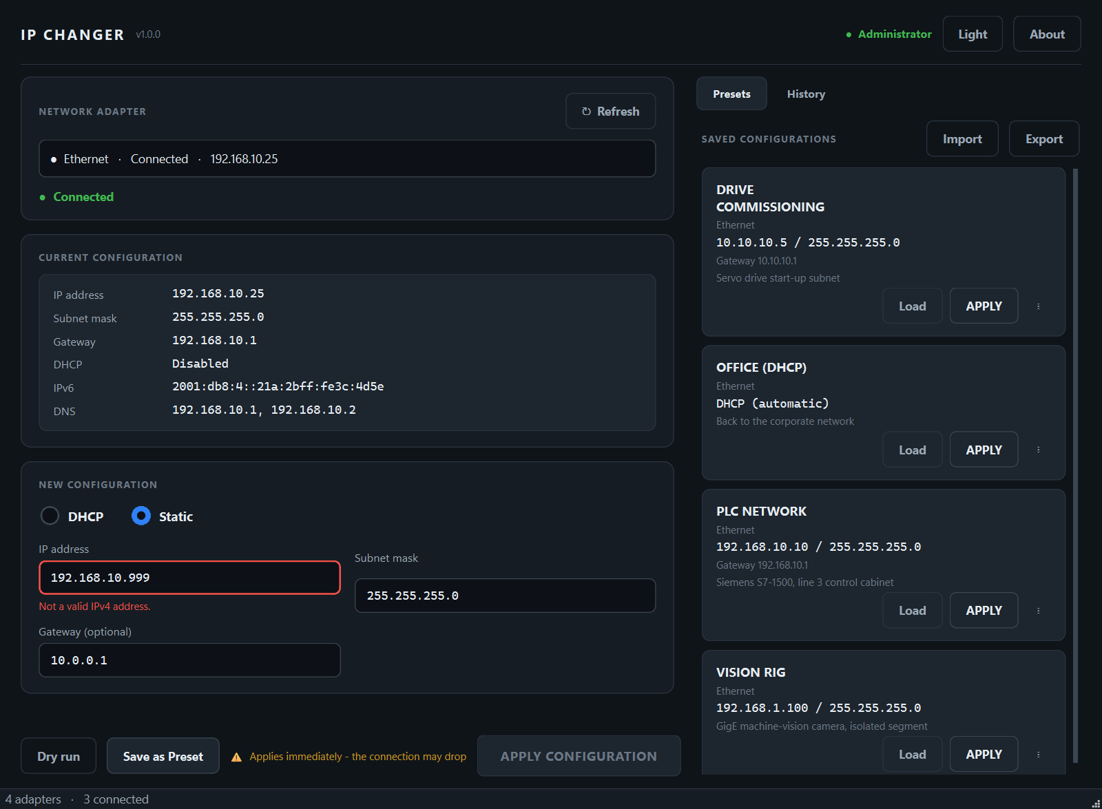
Task: Click the current Gateway value 192.168.10.1
Action: [x=214, y=340]
